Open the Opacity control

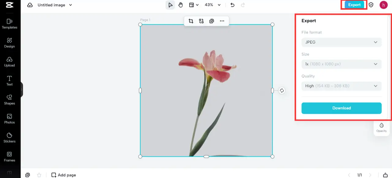coord(381,127)
